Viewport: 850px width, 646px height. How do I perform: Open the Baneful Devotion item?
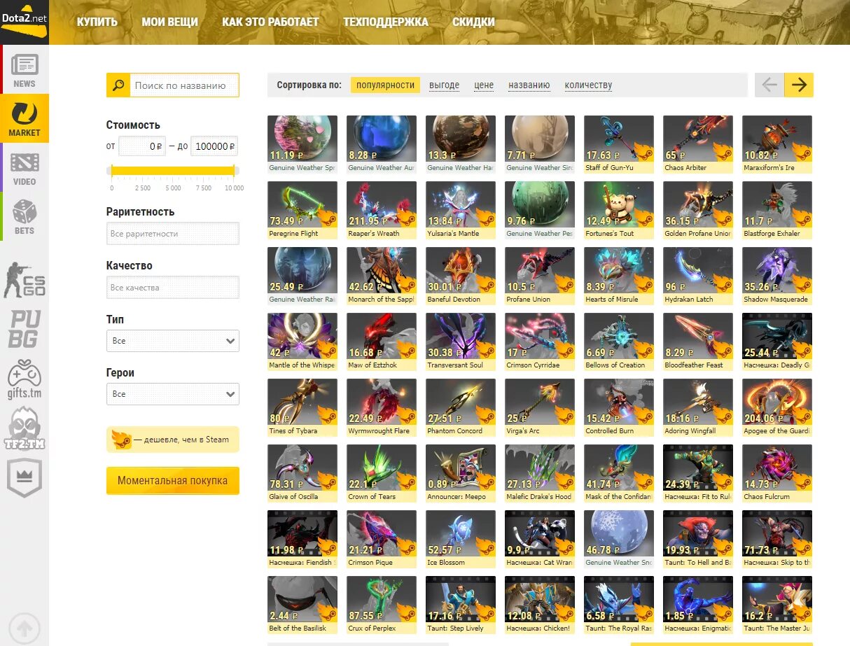[x=461, y=276]
